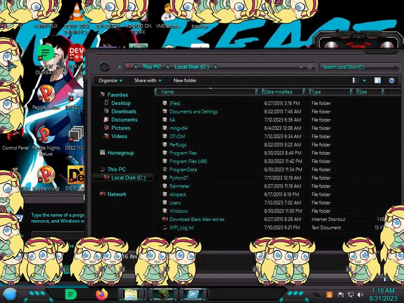The image size is (404, 303).
Task: Click the OTVDM folder icon
Action: coord(165,136)
